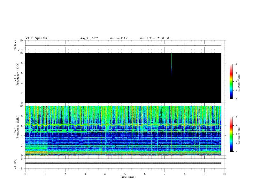Screen dimensions: 253x195
Task: Click the 'ch.1(V)' axis label
Action: (15, 45)
